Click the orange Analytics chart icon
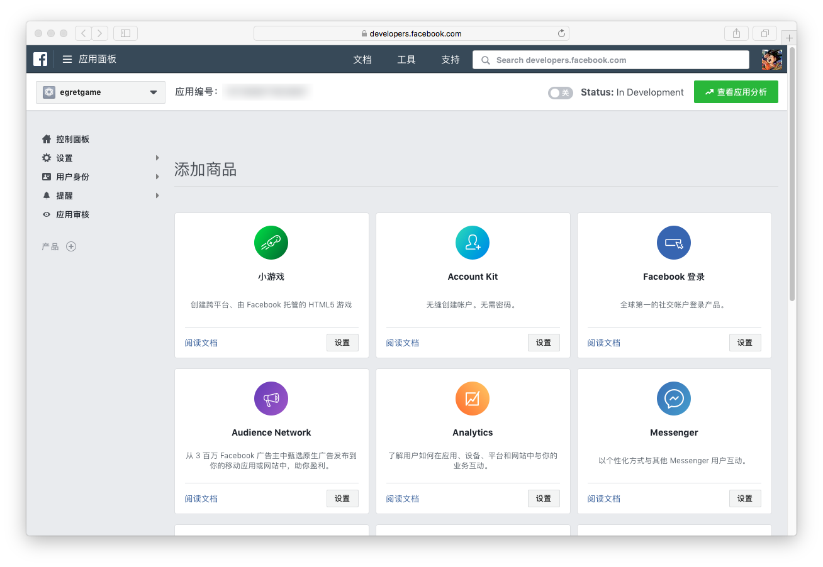Viewport: 823px width, 567px height. click(473, 399)
